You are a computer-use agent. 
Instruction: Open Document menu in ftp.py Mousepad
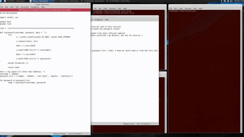coord(25,7)
